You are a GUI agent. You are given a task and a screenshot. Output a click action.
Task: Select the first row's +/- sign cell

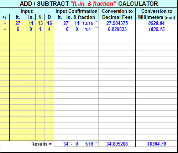pyautogui.click(x=5, y=23)
